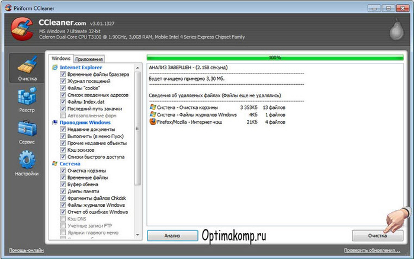414x259 pixels.
Task: Click the 3 353Кб size value
Action: (249, 107)
